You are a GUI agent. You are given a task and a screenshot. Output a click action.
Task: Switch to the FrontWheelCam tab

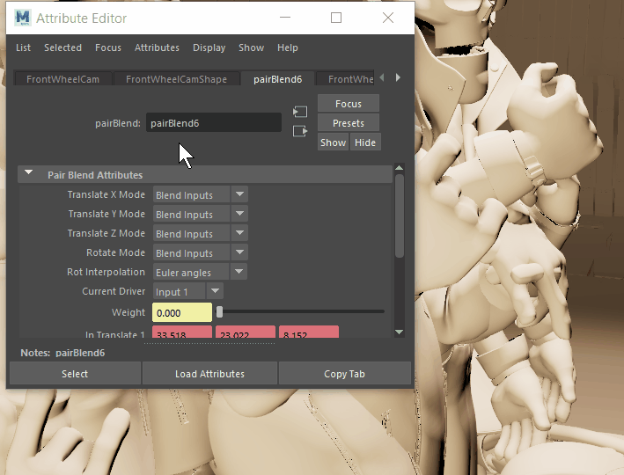click(x=62, y=79)
